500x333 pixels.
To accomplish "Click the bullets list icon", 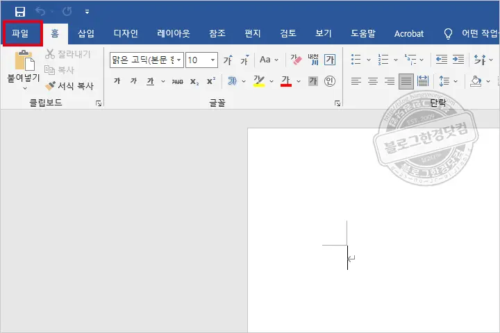I will pos(356,60).
